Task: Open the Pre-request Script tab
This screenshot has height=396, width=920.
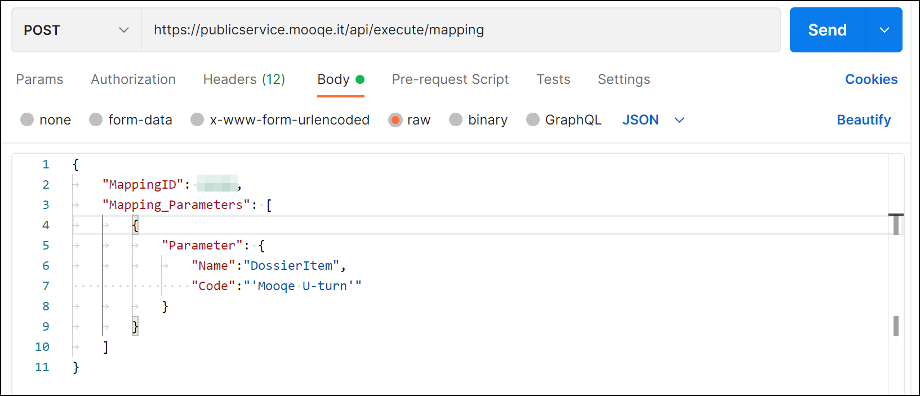Action: [x=450, y=79]
